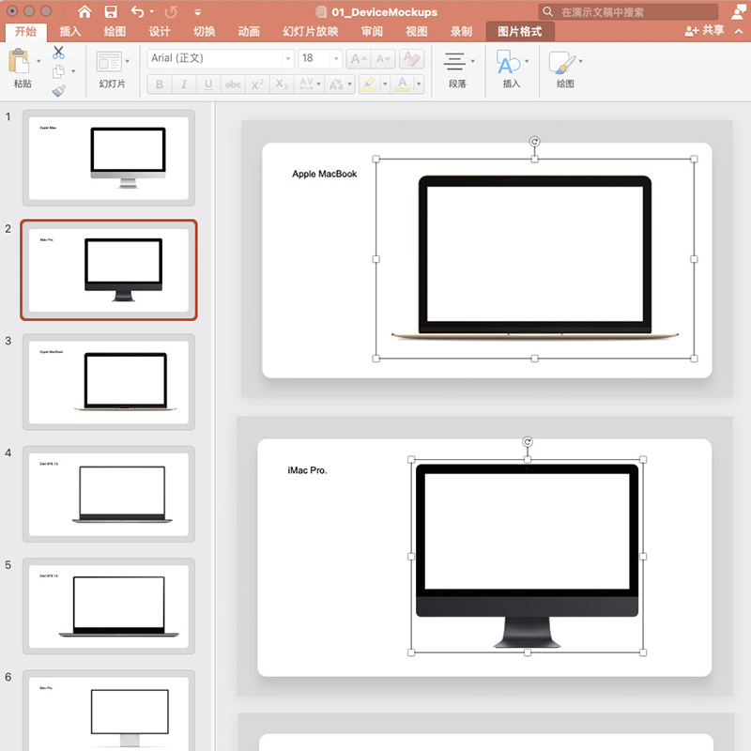751x751 pixels.
Task: Select slide 5 thumbnail
Action: pos(109,606)
